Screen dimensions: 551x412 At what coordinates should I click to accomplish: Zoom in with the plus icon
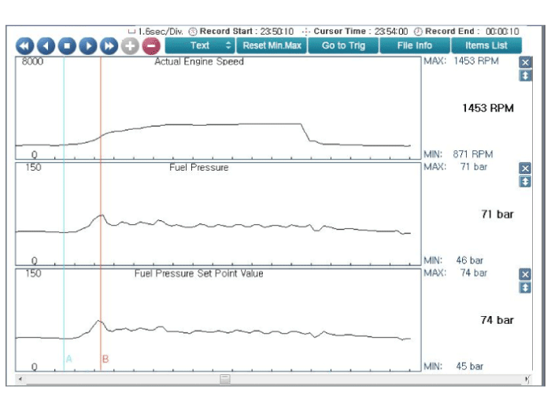tap(131, 46)
